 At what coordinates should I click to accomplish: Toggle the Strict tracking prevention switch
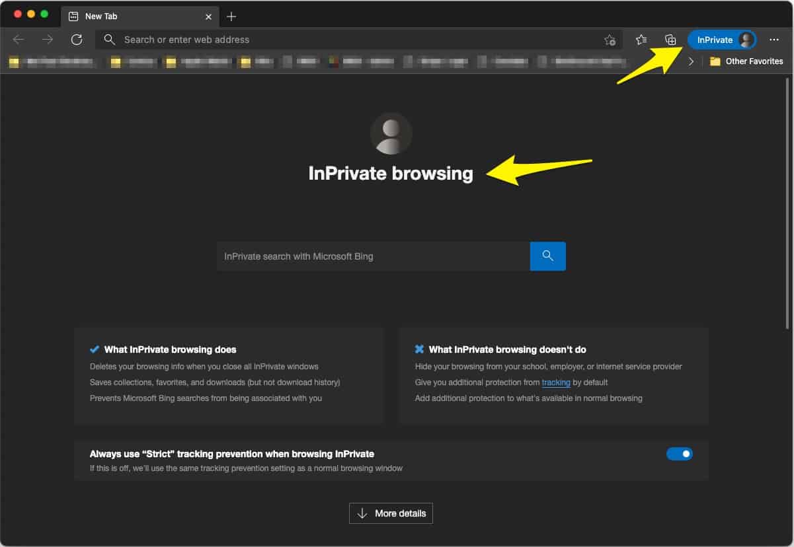click(680, 454)
